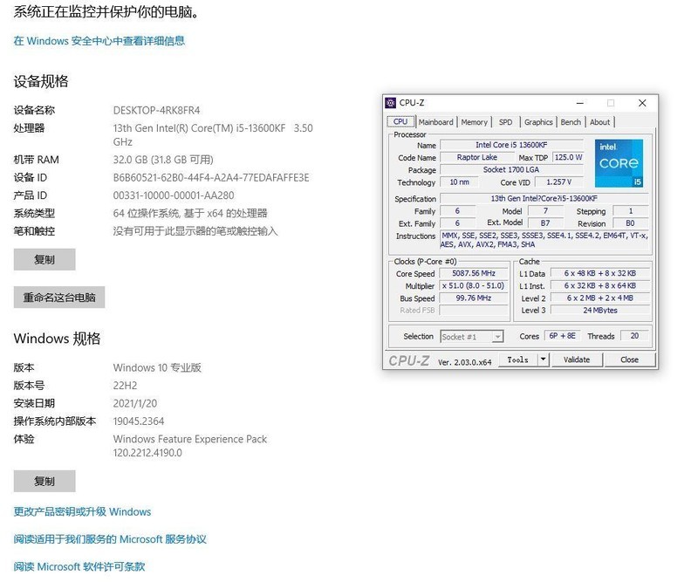Click the 复制 button under 设备规格
The image size is (698, 582).
click(x=44, y=259)
